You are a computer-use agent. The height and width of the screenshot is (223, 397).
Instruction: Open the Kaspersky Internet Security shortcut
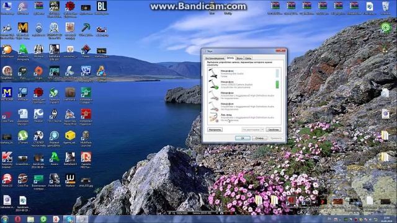click(7, 159)
